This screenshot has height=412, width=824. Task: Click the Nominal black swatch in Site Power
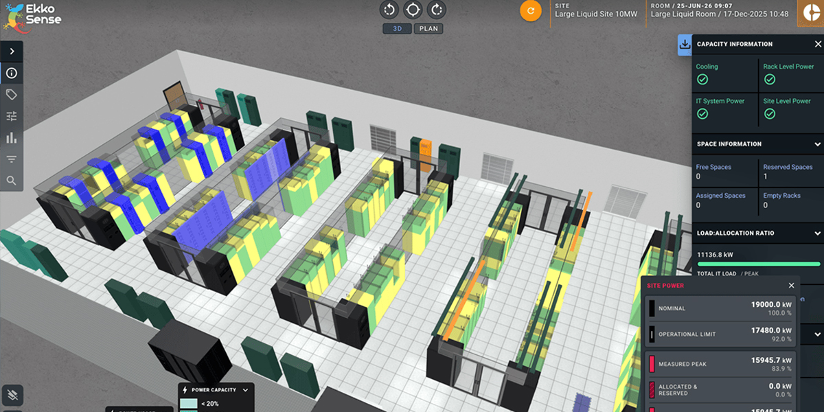pyautogui.click(x=652, y=308)
